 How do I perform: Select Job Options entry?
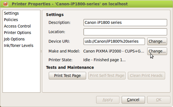pos(14,39)
